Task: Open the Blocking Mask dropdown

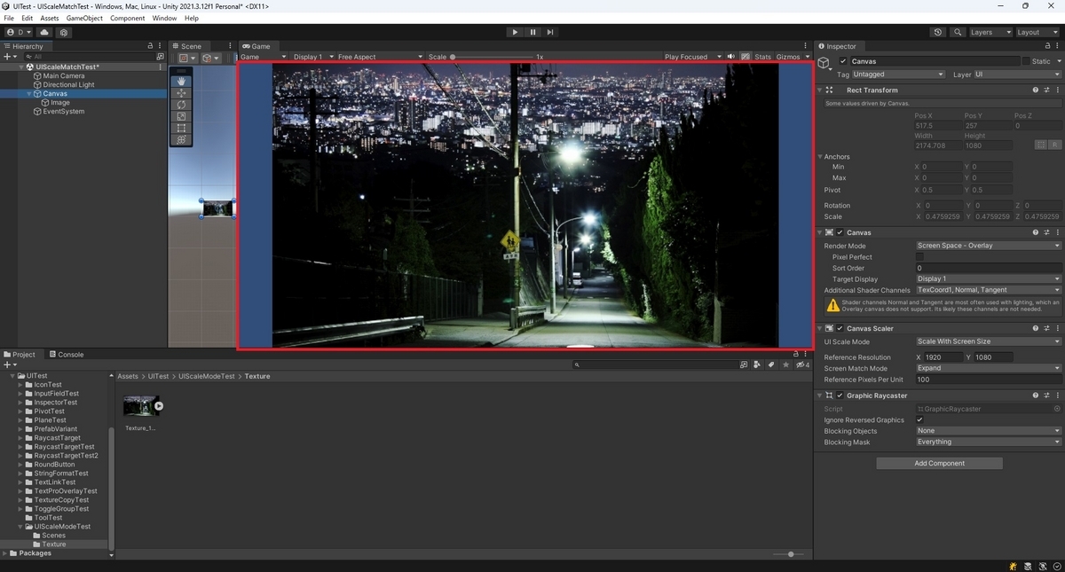Action: [989, 442]
